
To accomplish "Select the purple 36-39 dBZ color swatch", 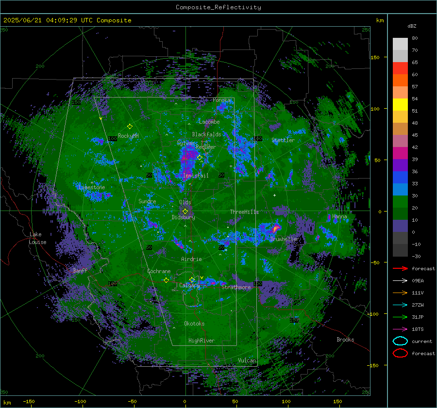I will click(x=400, y=165).
